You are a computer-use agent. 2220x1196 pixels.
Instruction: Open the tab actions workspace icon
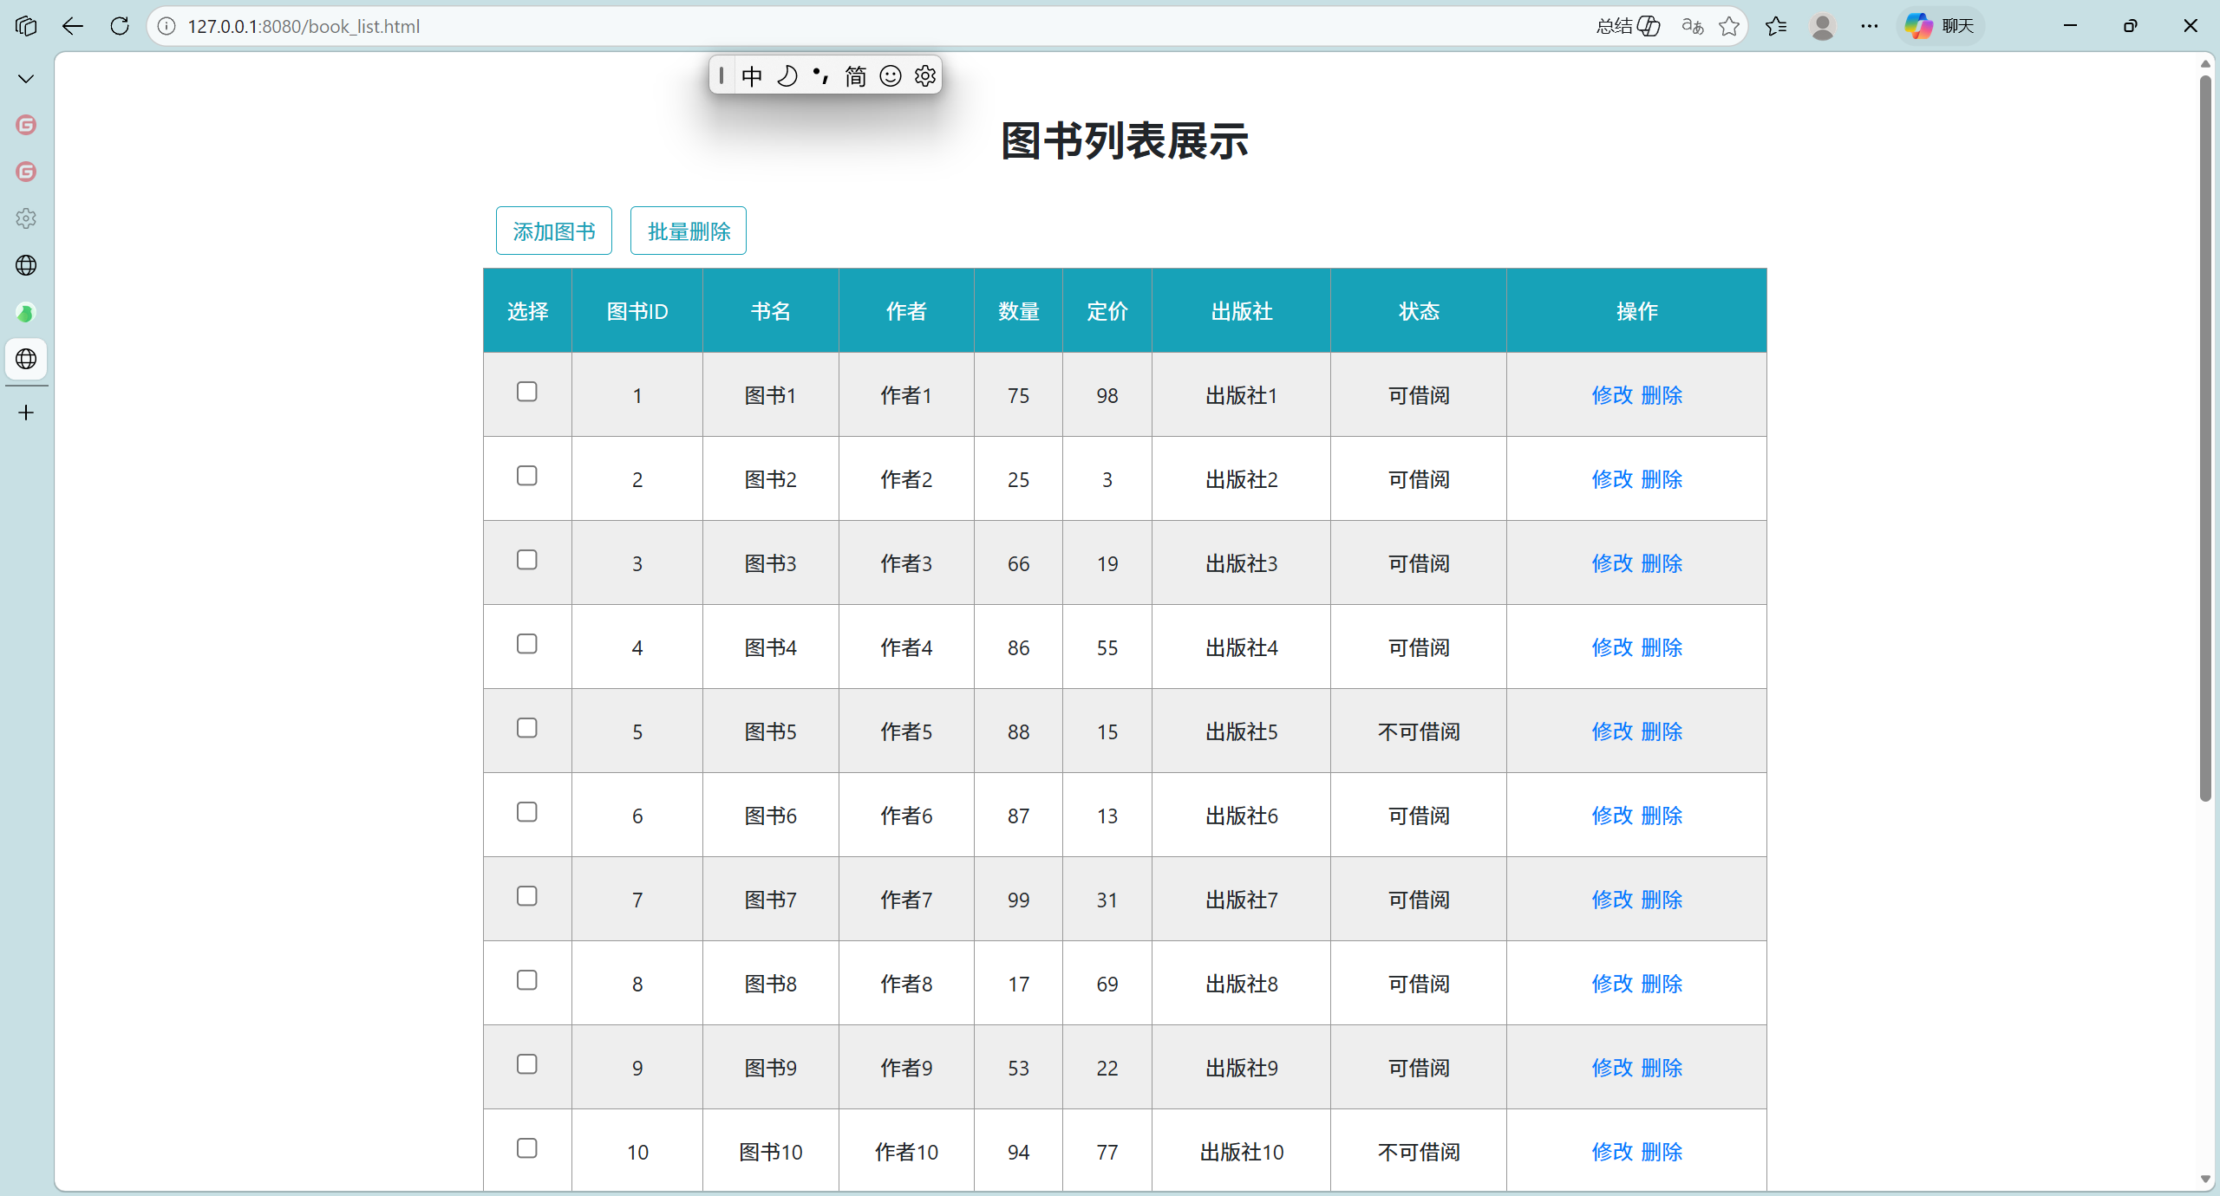(26, 26)
